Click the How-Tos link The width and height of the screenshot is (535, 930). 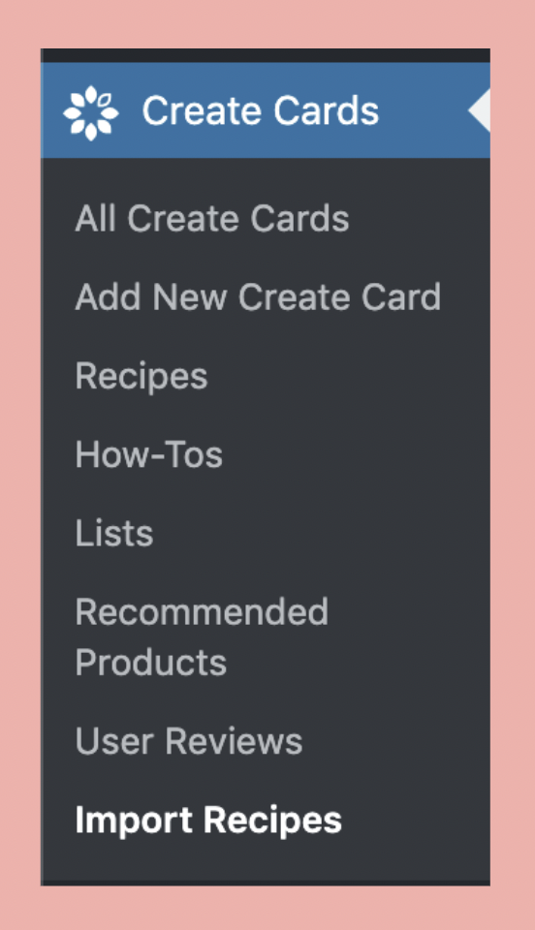149,454
